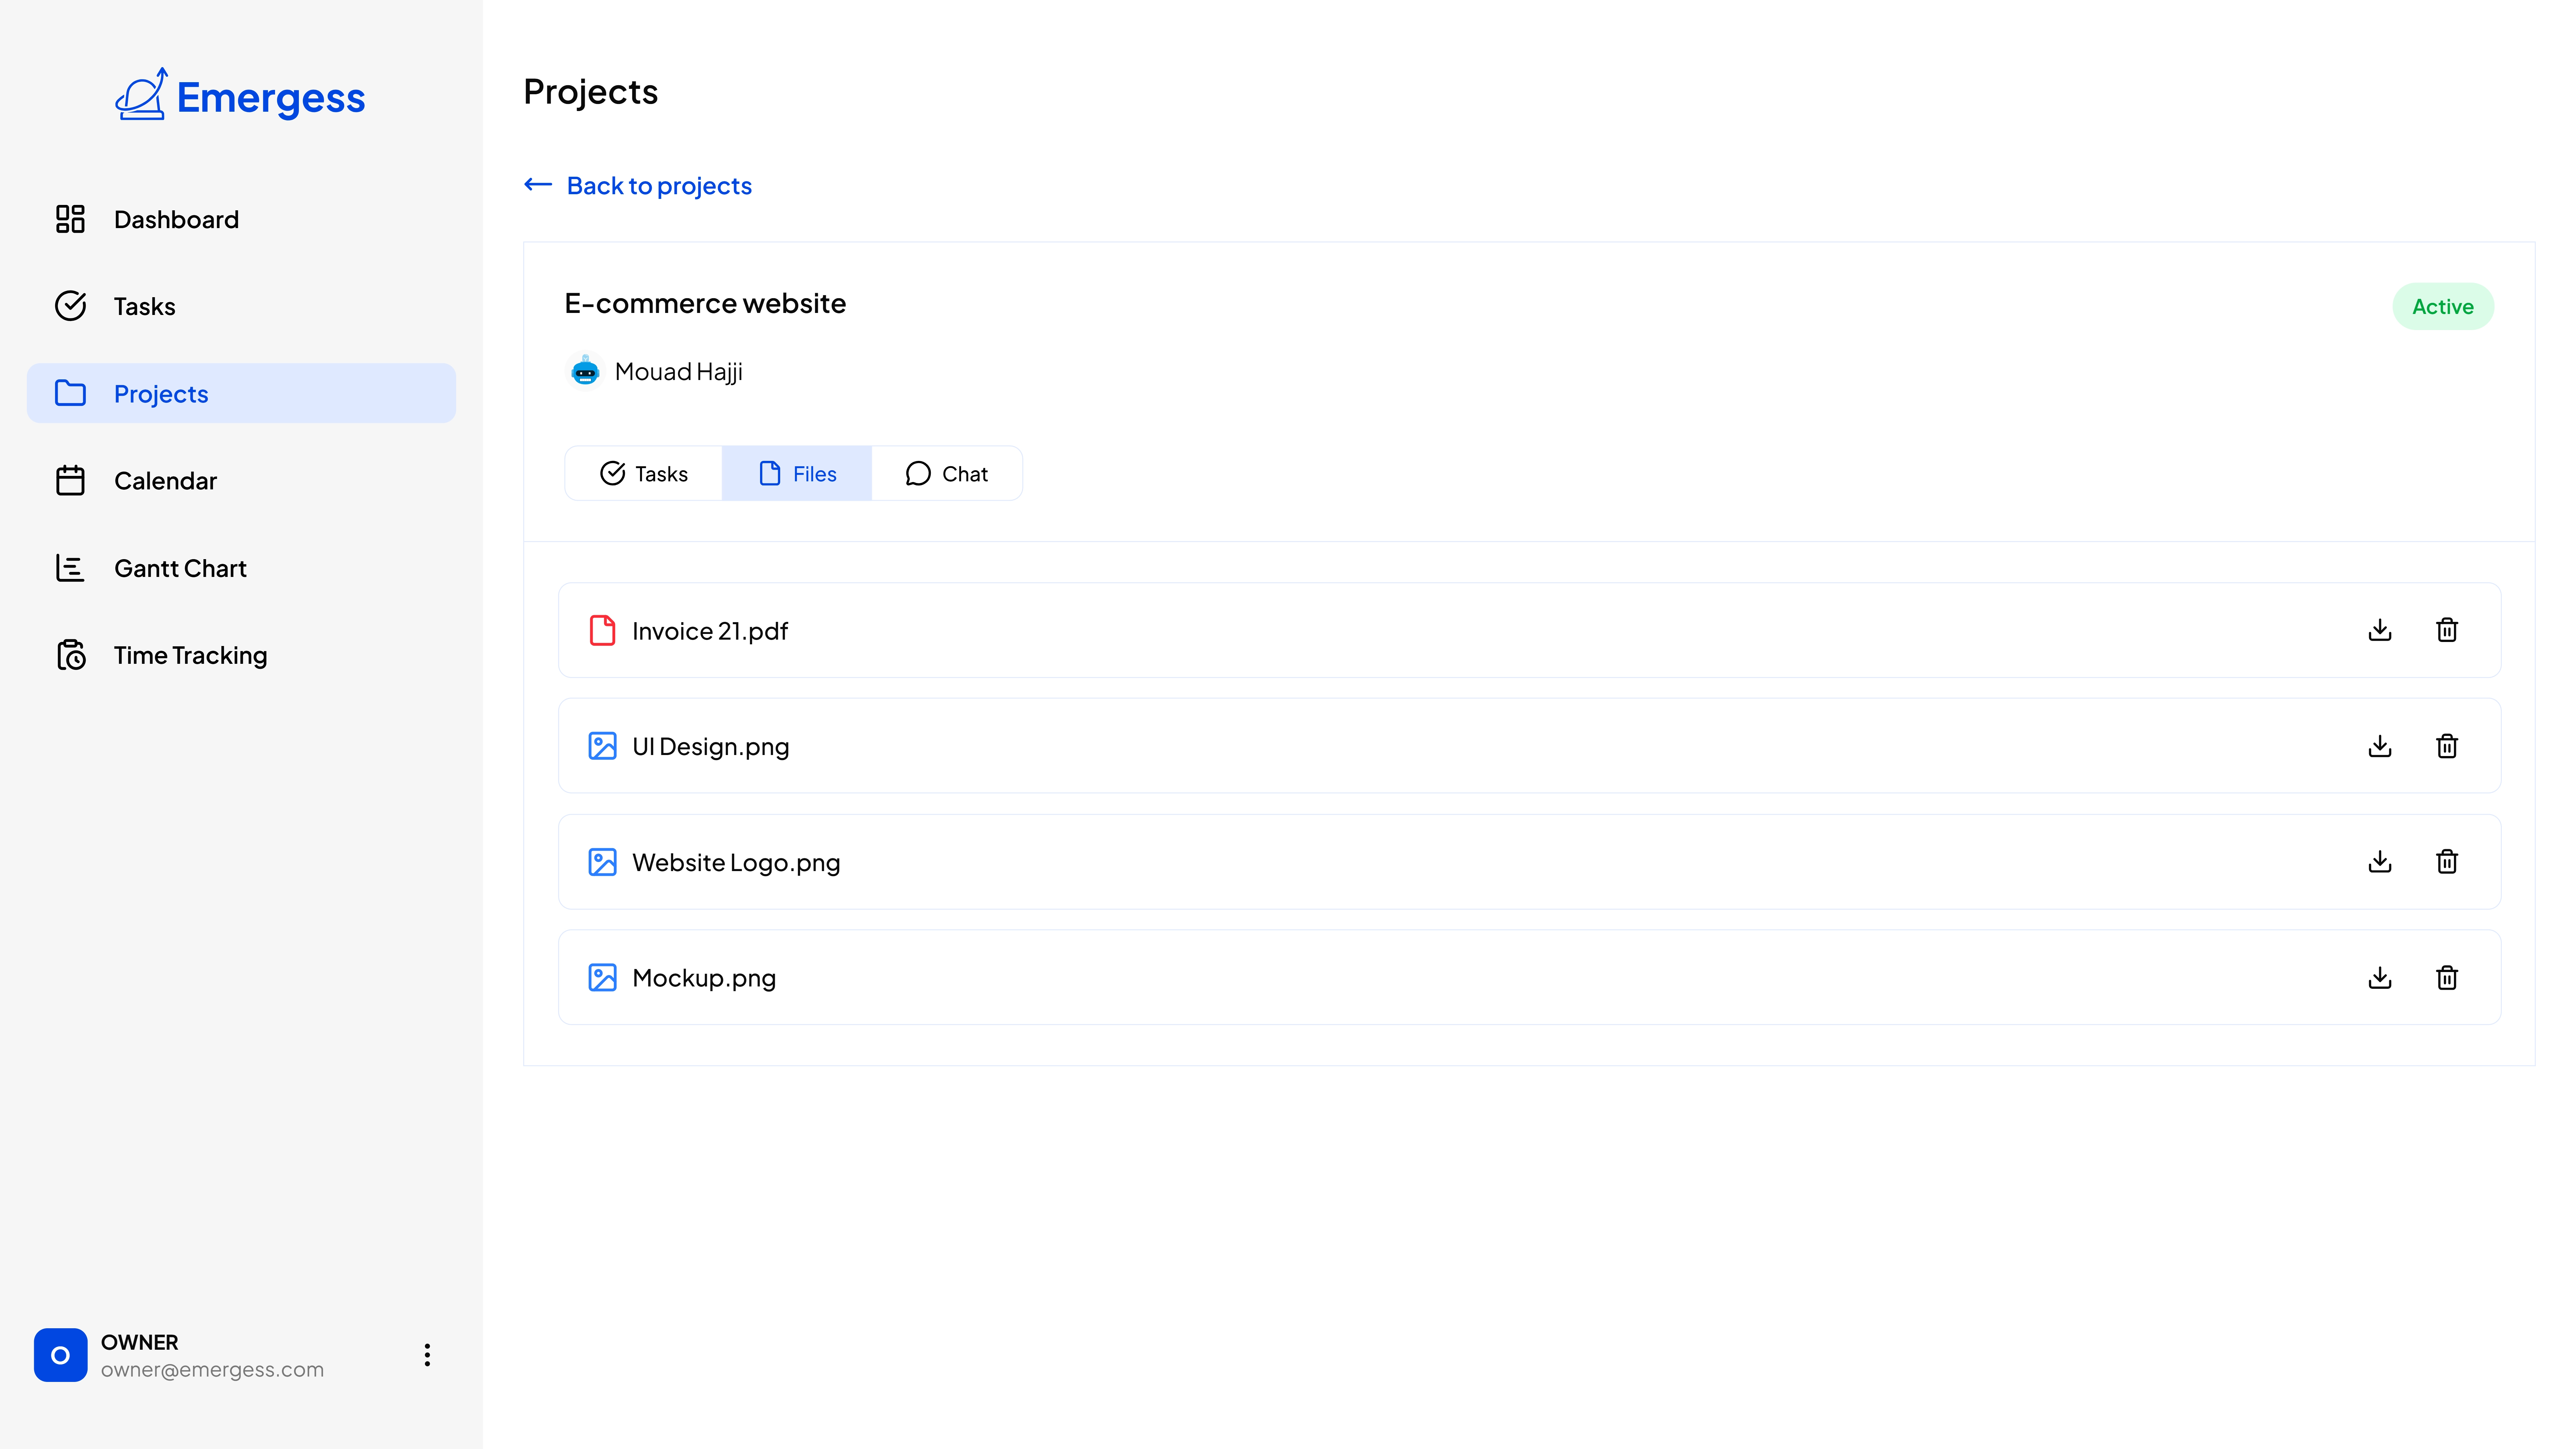The height and width of the screenshot is (1449, 2576).
Task: Open the three-dot menu near owner account
Action: 427,1355
